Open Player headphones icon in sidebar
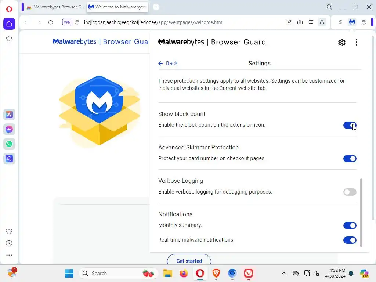Image resolution: width=376 pixels, height=282 pixels. (x=9, y=159)
